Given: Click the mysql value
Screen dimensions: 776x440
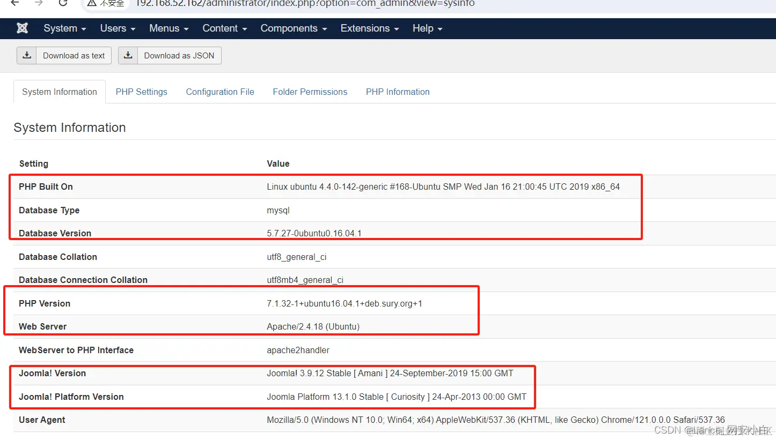Looking at the screenshot, I should 278,210.
